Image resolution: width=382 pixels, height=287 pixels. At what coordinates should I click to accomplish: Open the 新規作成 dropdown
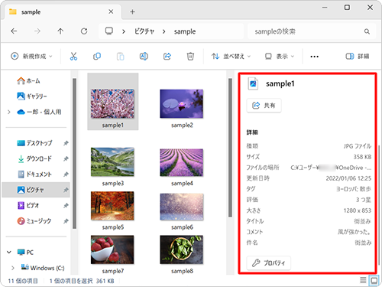(x=31, y=56)
